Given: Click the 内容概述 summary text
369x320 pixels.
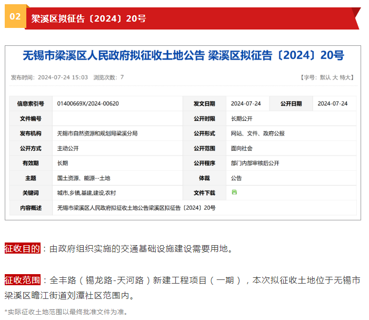Looking at the screenshot, I should pyautogui.click(x=136, y=208).
